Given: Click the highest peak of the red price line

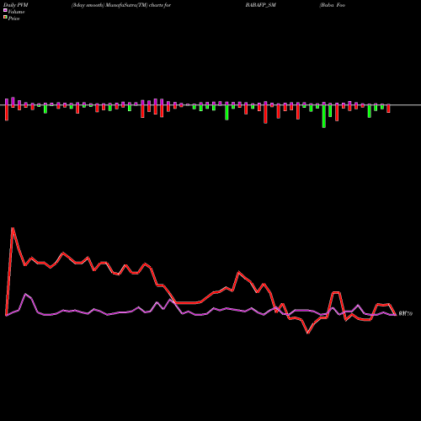Looking at the screenshot, I should pyautogui.click(x=13, y=228).
